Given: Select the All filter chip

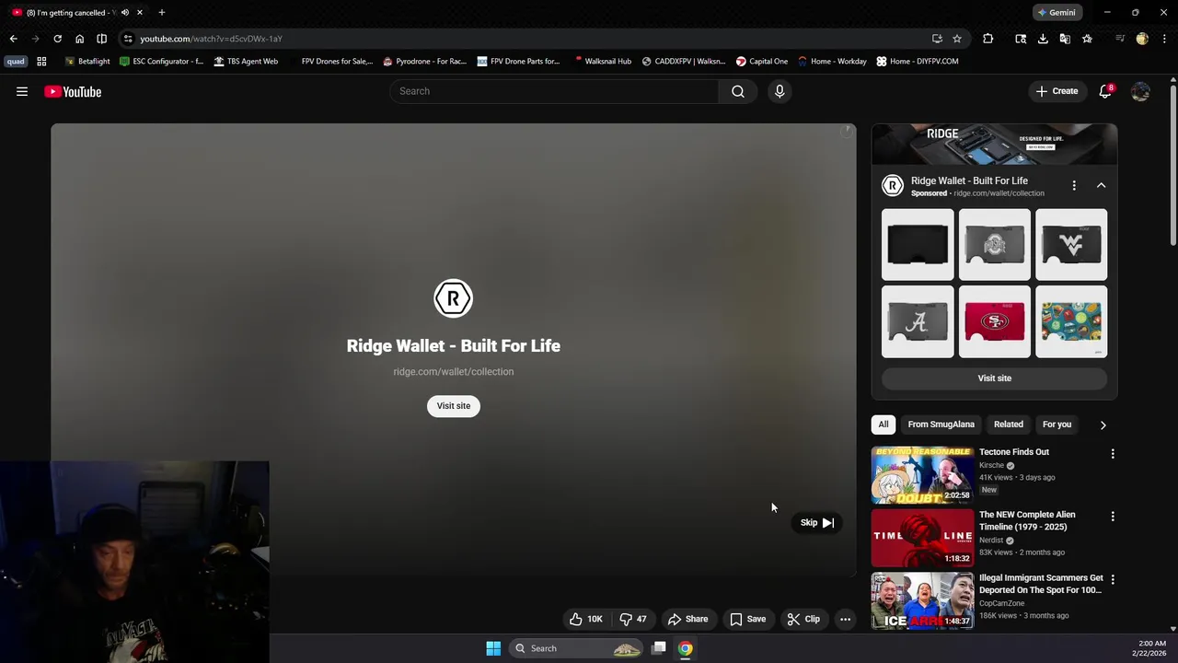Looking at the screenshot, I should 883,425.
